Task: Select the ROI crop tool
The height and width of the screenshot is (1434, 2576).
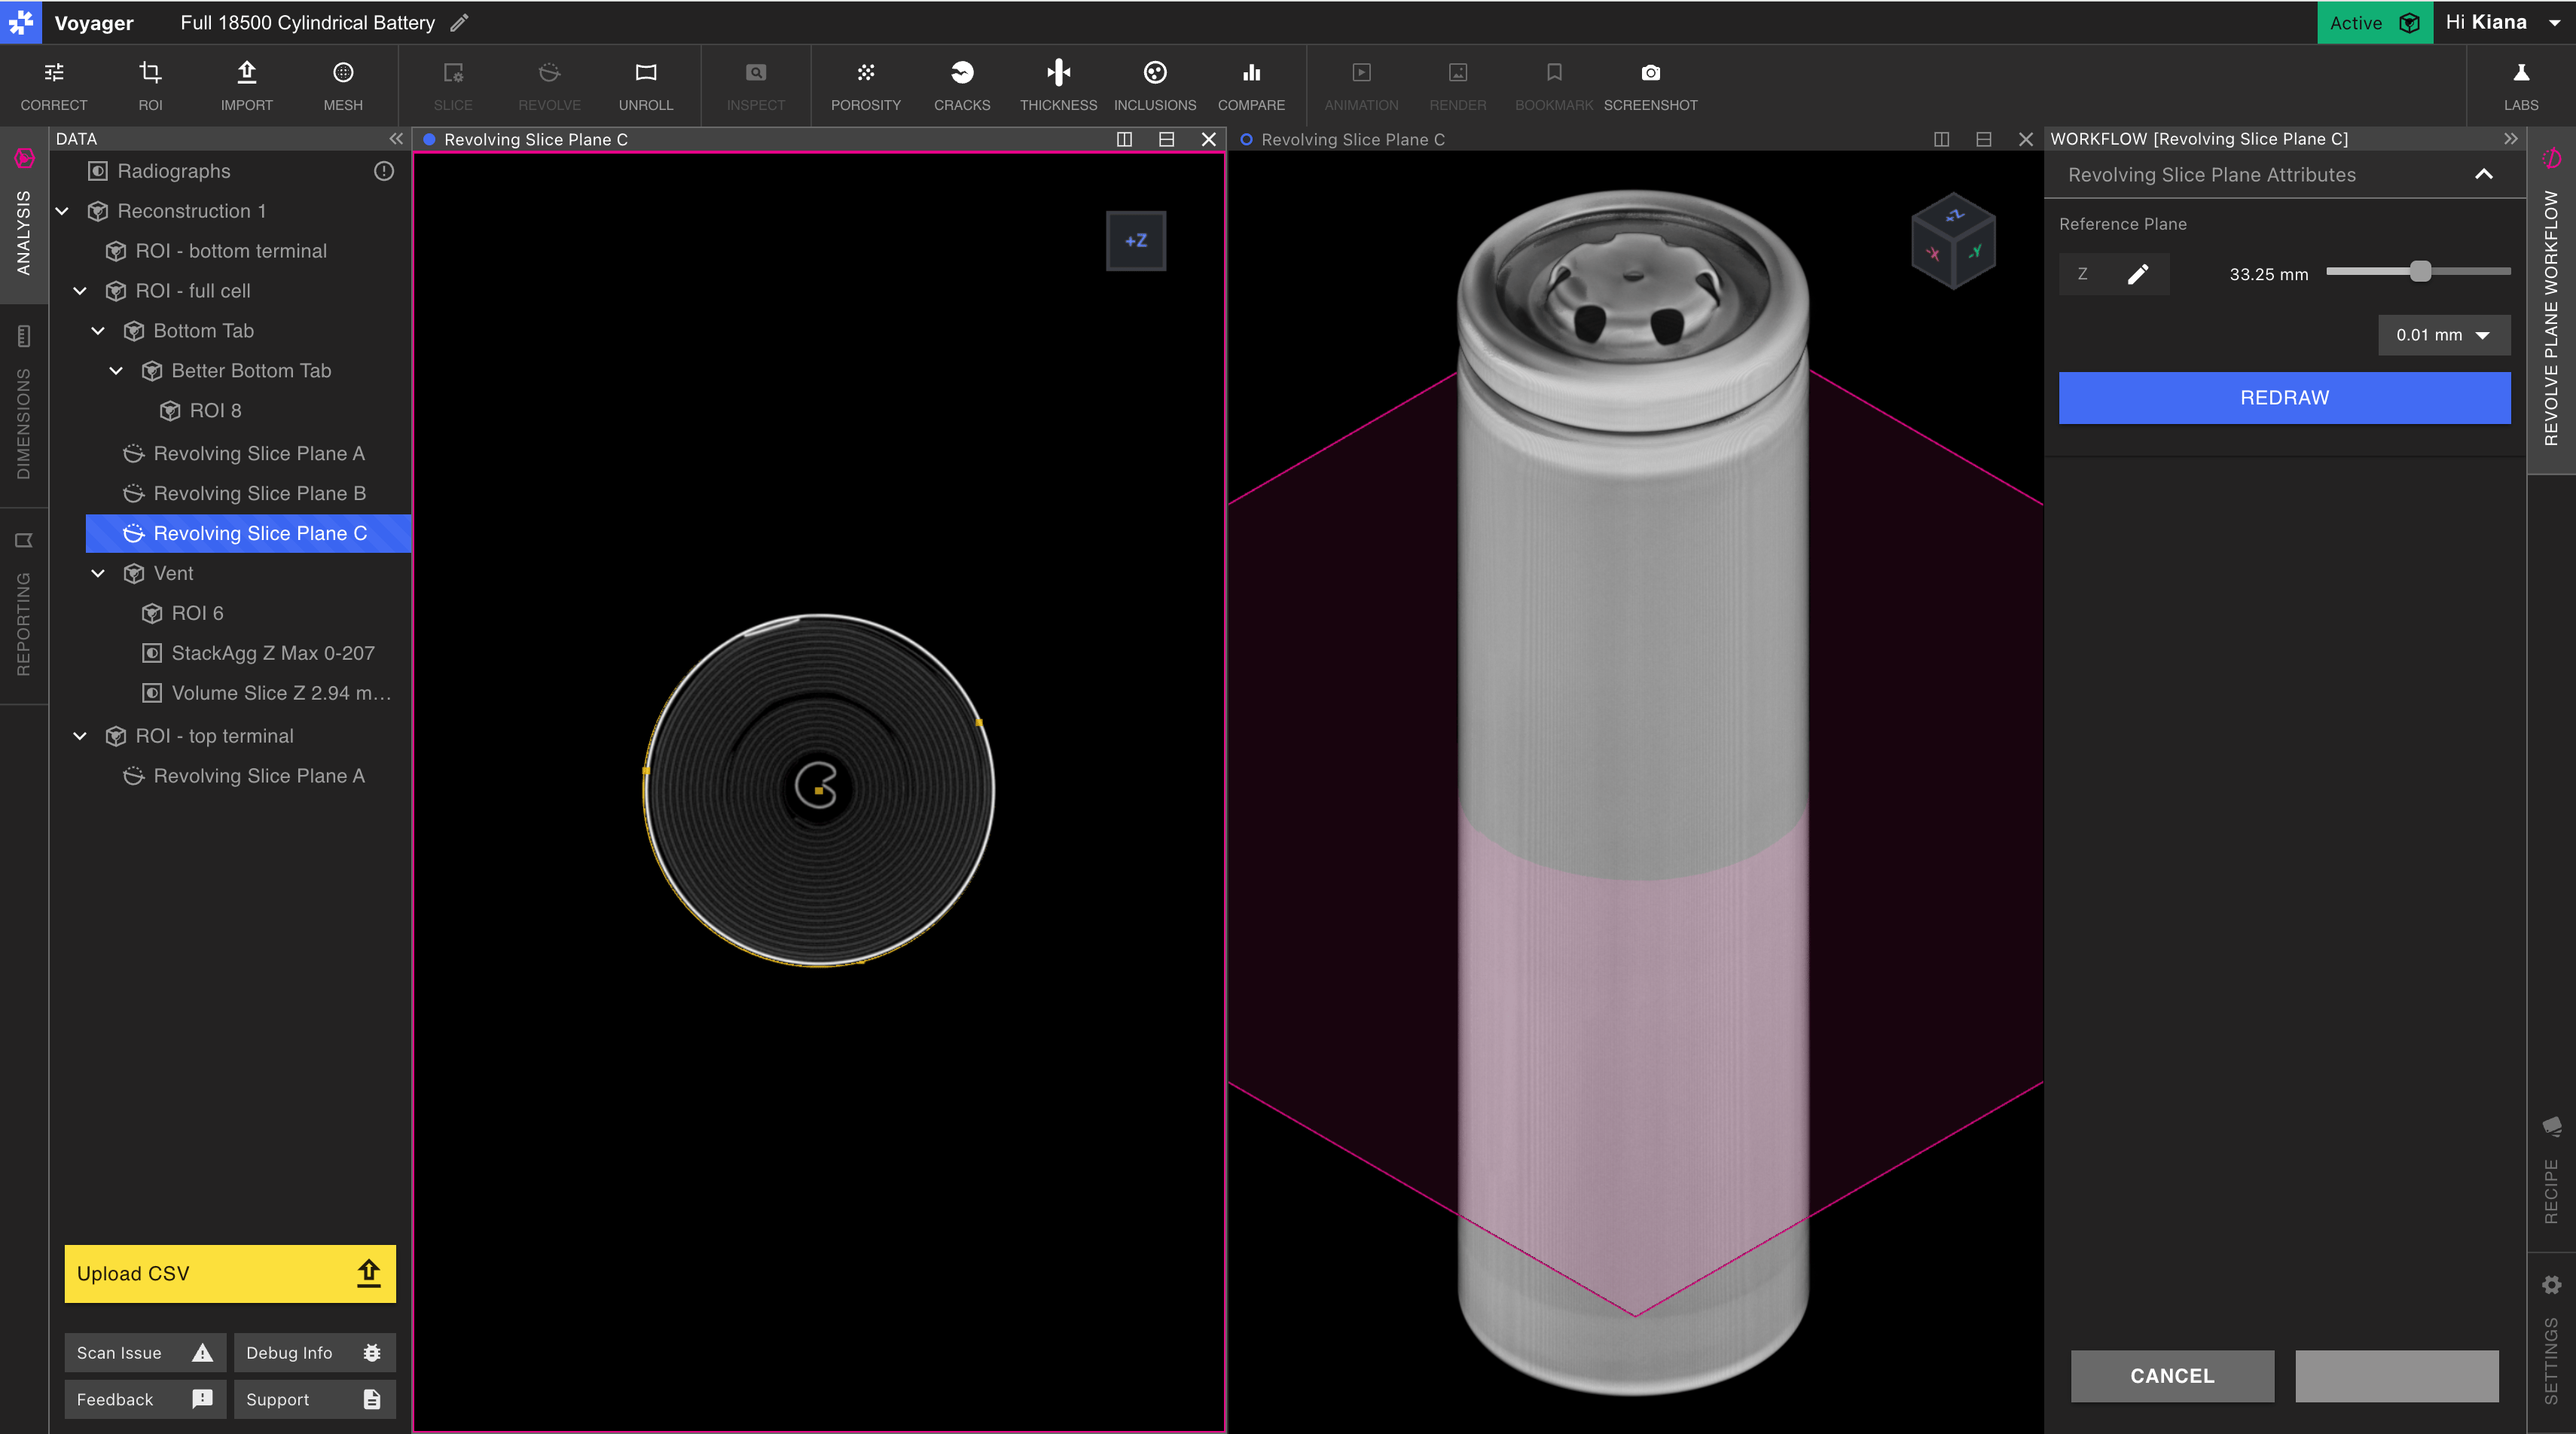Action: 150,85
